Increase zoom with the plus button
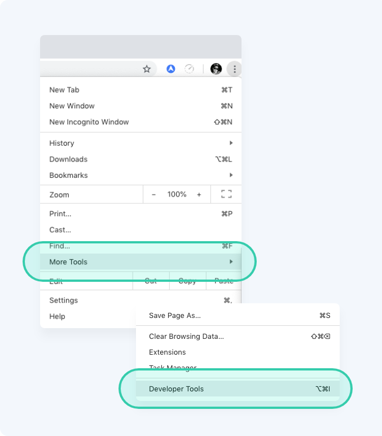This screenshot has height=436, width=382. [199, 194]
